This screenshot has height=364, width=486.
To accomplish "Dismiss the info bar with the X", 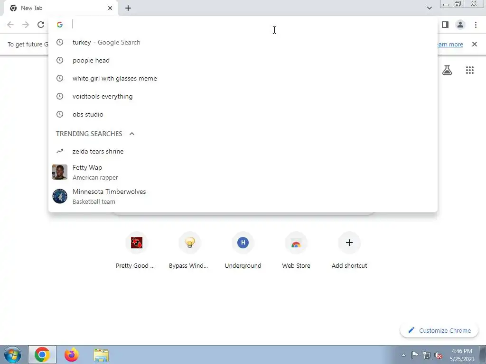I will coord(475,44).
